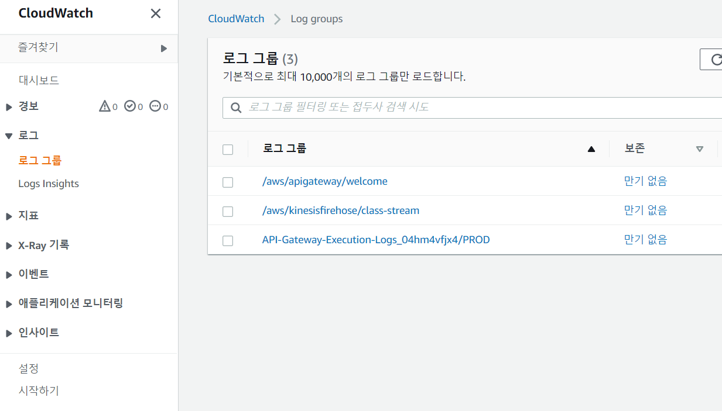Viewport: 722px width, 411px height.
Task: Click the 이벤트 sidebar label
Action: [33, 274]
